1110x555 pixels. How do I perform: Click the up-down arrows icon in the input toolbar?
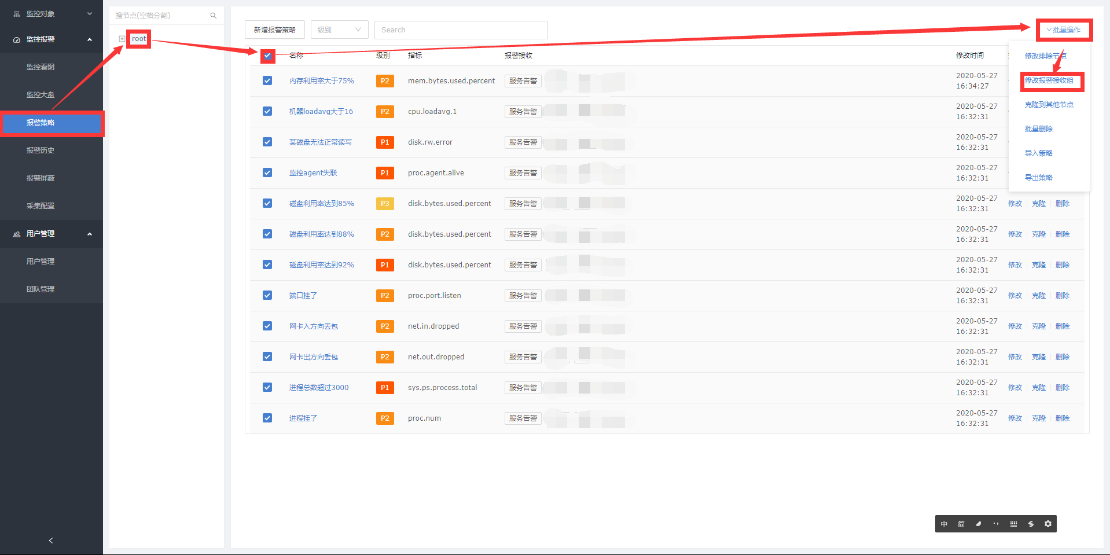(1031, 524)
